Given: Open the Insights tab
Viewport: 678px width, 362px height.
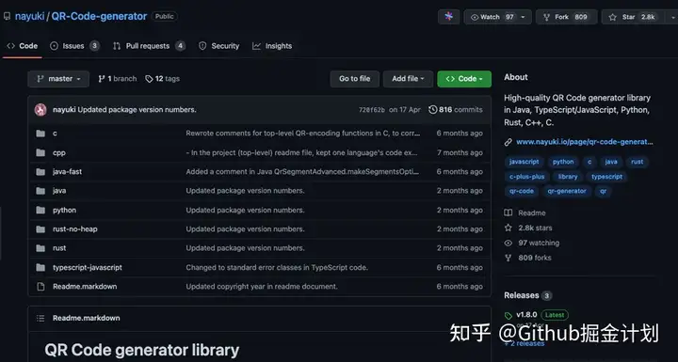Looking at the screenshot, I should [272, 46].
